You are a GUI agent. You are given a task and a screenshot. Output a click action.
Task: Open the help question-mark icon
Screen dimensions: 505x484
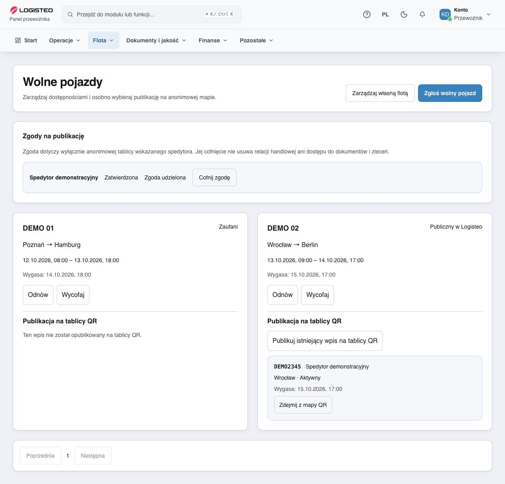click(367, 14)
